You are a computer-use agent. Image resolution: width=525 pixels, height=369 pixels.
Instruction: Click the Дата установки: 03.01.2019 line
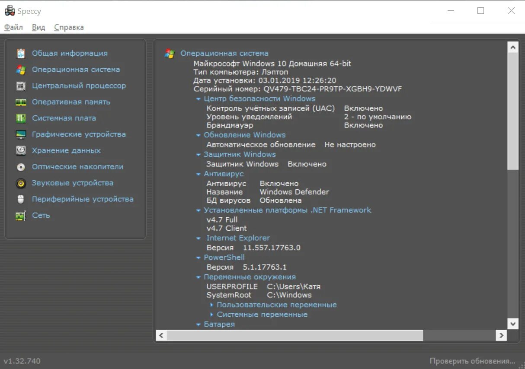[265, 80]
